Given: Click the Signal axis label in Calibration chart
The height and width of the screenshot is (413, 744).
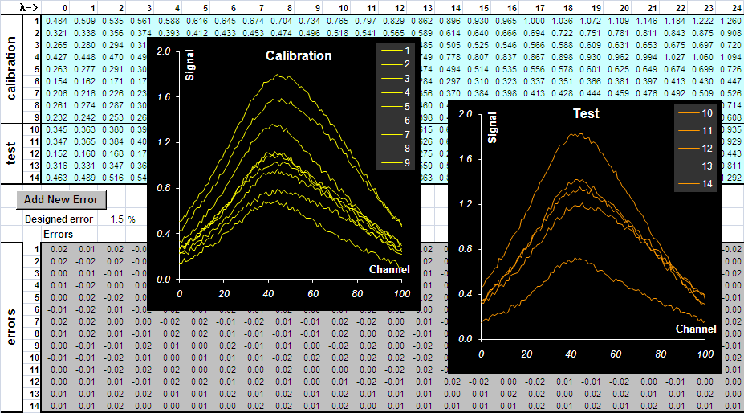Looking at the screenshot, I should [189, 66].
